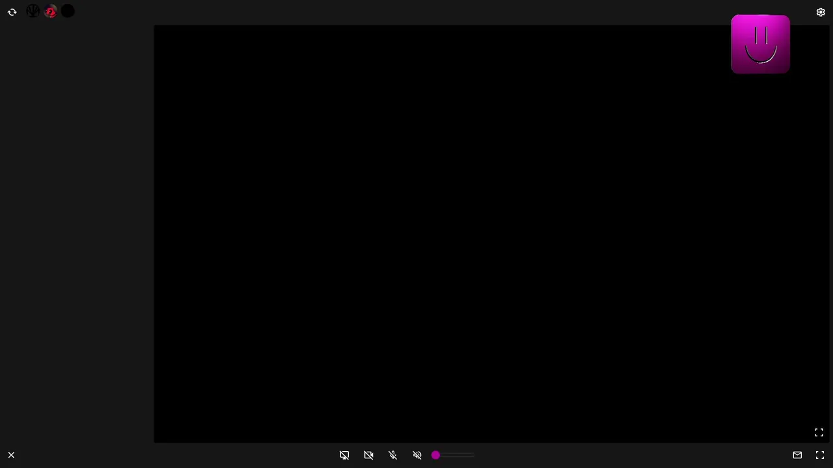Screen dimensions: 833x468
Task: Click the volume slider track
Action: tap(455, 455)
